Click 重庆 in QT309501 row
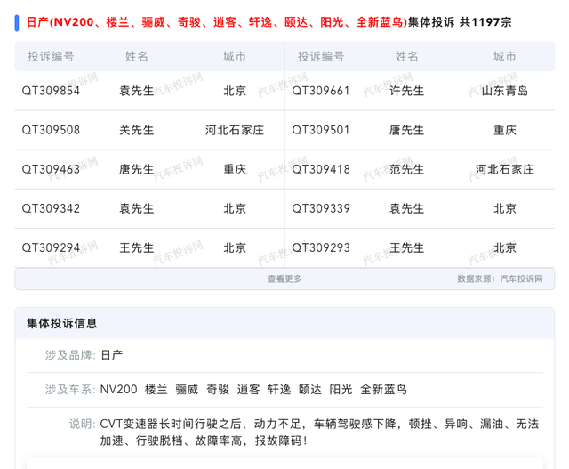569x469 pixels. [505, 130]
